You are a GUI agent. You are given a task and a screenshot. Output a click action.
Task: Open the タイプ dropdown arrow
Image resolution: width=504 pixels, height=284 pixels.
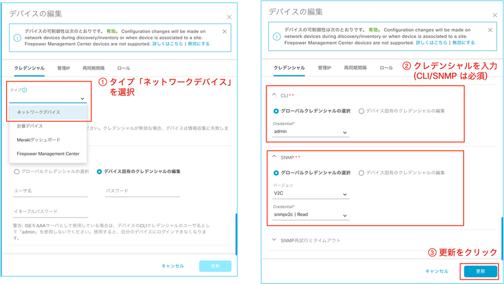pos(82,99)
